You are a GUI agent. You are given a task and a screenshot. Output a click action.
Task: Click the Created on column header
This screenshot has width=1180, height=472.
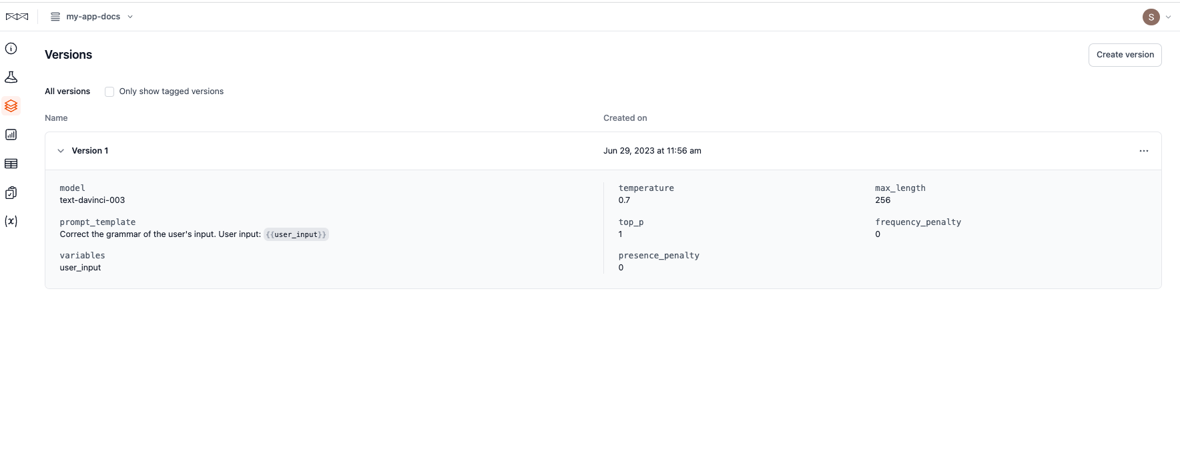tap(625, 118)
